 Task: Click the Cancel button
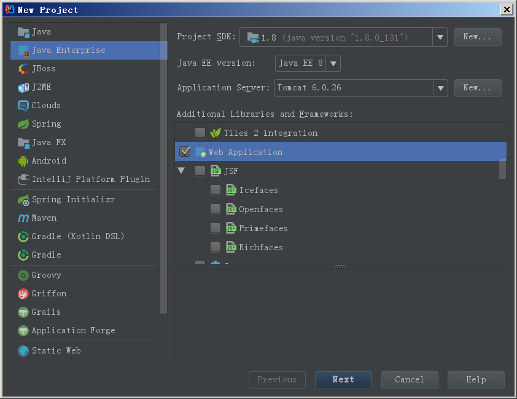[x=410, y=379]
